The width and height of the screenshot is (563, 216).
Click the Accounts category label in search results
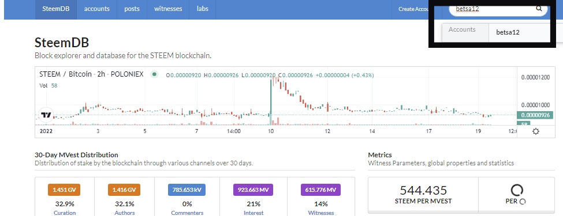(462, 29)
